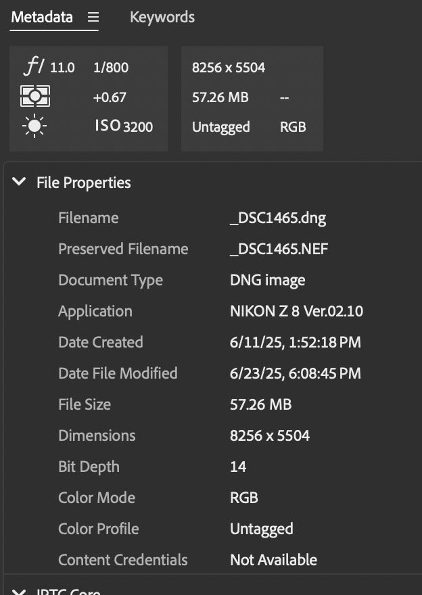Click the 8256 x 5504 placard dimensions
The image size is (422, 595).
229,67
